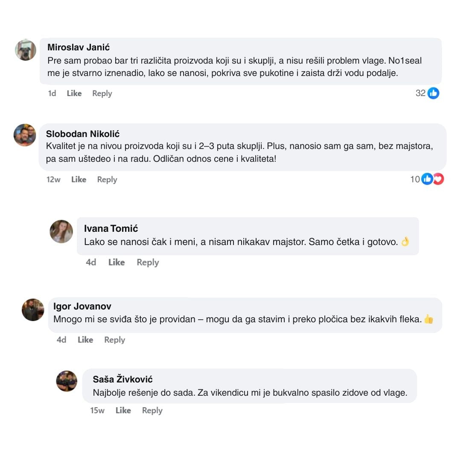
Task: Reply to Miroslav Janić's comment
Action: [x=102, y=93]
